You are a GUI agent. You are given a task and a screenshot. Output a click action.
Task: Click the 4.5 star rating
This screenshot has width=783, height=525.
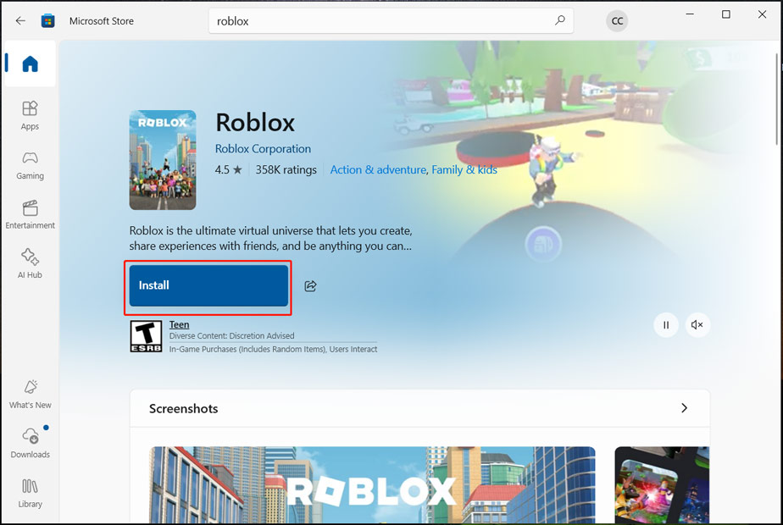228,169
